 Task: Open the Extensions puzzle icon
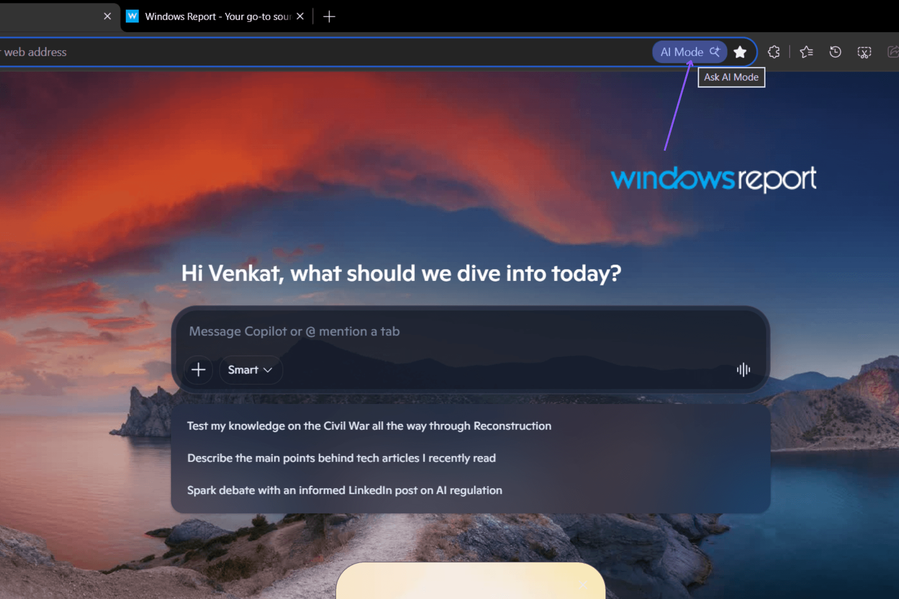click(774, 52)
